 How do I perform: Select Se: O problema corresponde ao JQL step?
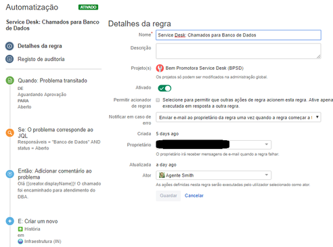56,133
